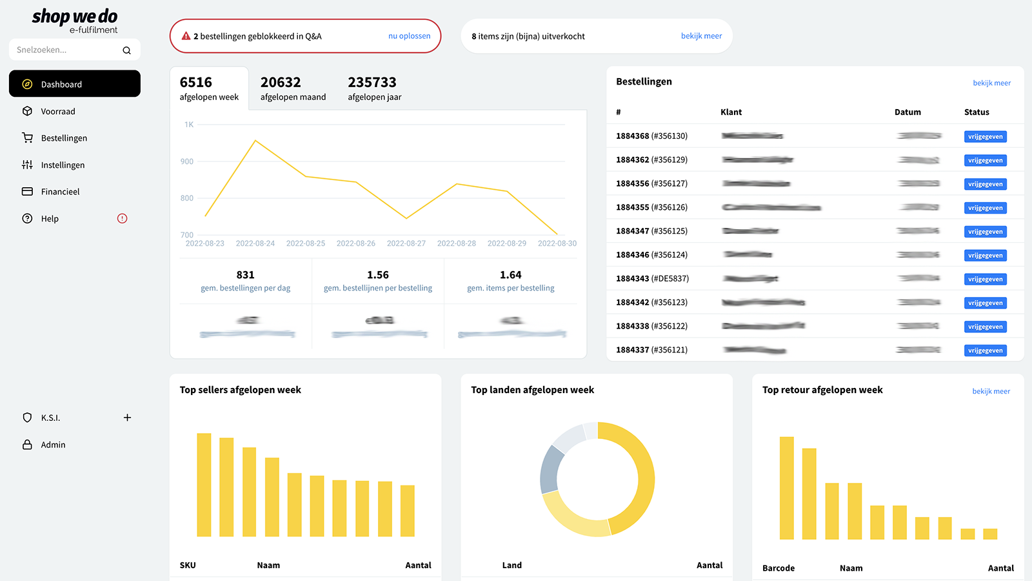
Task: Select the 'afgelopen week' tab
Action: [209, 88]
